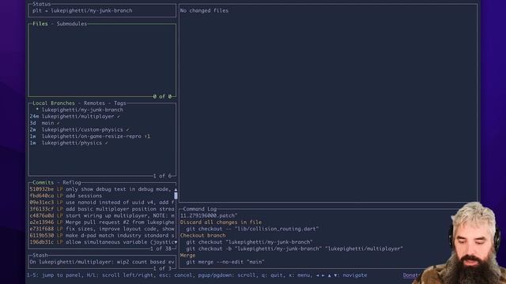This screenshot has height=284, width=506.
Task: Click the '0 of 0' files counter
Action: 162,96
